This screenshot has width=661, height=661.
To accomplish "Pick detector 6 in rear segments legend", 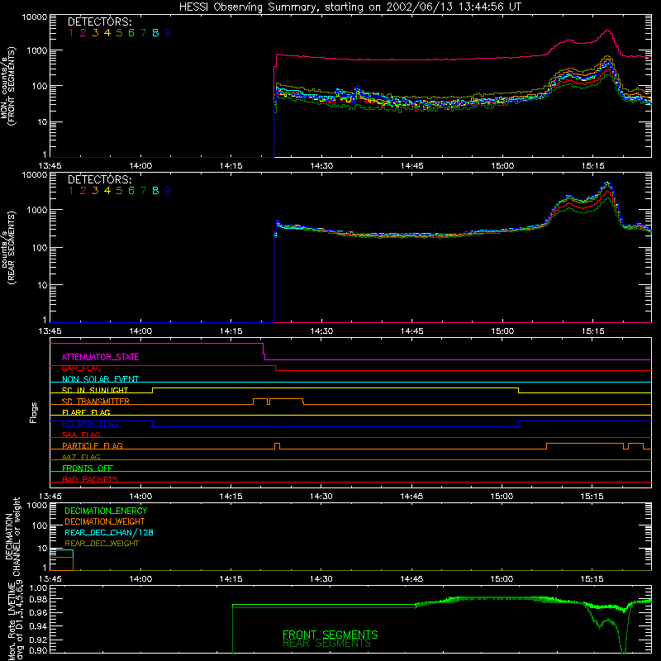I will click(x=131, y=191).
